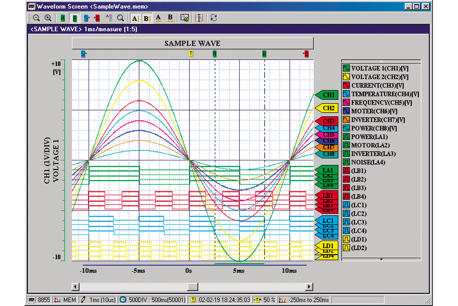Image resolution: width=458 pixels, height=306 pixels.
Task: Select the CH2 yellow channel tag
Action: 328,108
